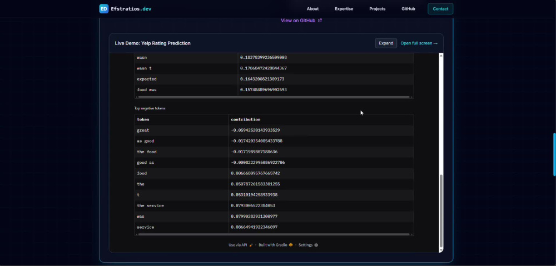
Task: Click the contribution value in the great row
Action: 255,130
